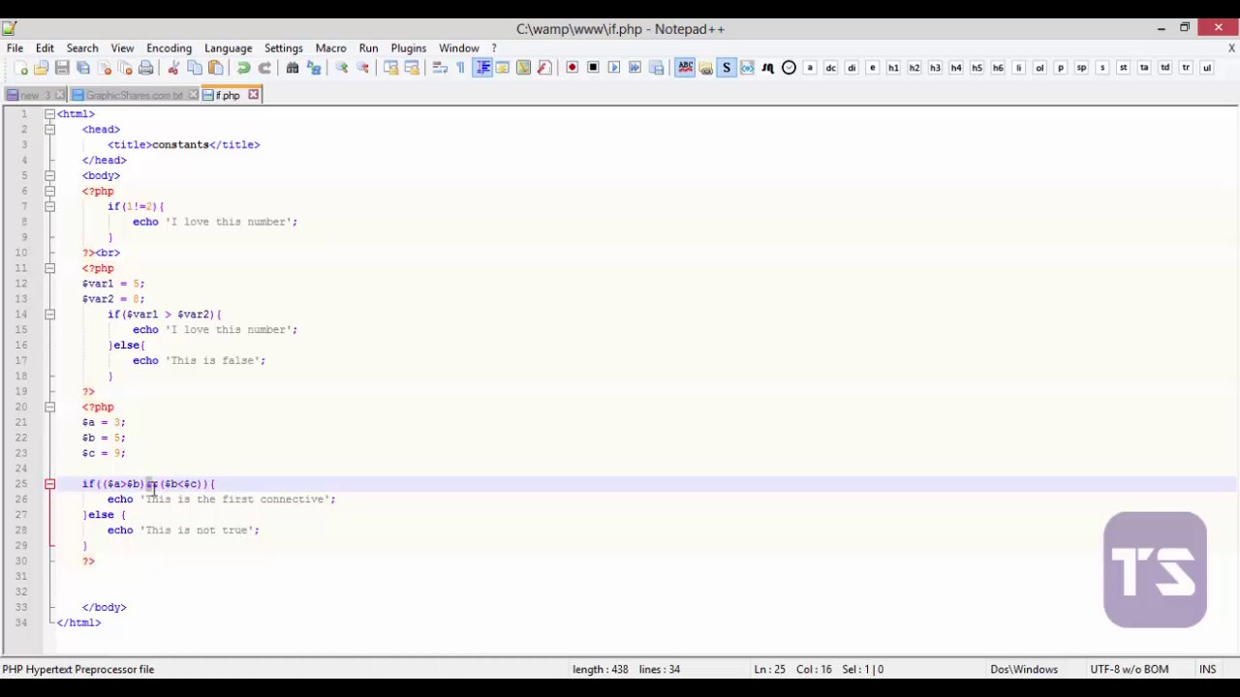Insert paragraph tag with the 'p' button
The height and width of the screenshot is (697, 1240).
click(x=1061, y=68)
